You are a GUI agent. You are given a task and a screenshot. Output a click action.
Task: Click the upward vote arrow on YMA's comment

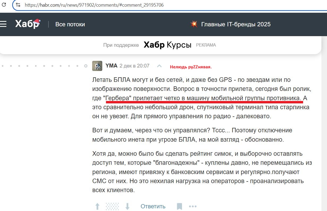97,206
